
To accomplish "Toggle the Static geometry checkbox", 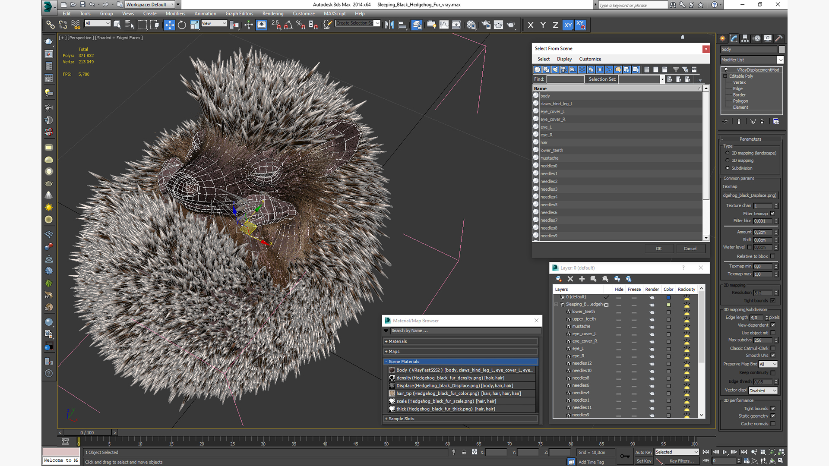I will 772,416.
